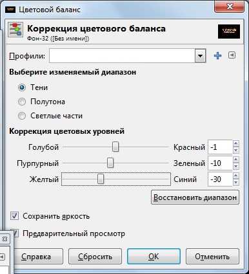
Task: Increase the Красный value with up arrow
Action: pos(236,143)
